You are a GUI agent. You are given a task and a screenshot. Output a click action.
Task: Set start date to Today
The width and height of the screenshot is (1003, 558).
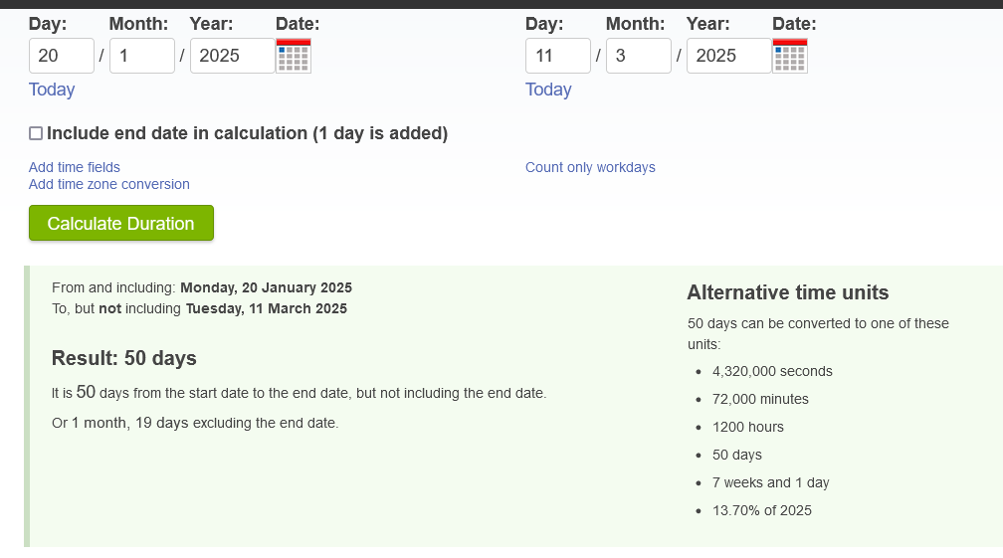pos(52,90)
